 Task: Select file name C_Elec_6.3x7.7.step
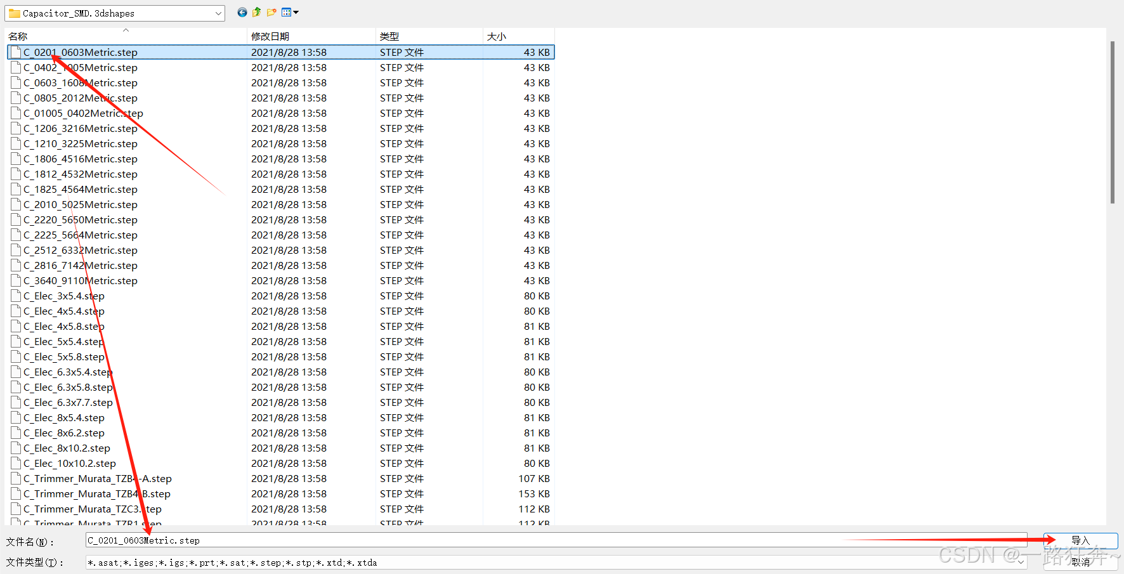pyautogui.click(x=68, y=403)
